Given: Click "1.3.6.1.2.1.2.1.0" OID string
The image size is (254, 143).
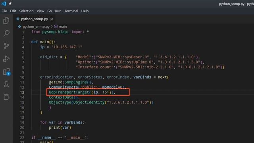Looking at the screenshot, I should point(199,67).
